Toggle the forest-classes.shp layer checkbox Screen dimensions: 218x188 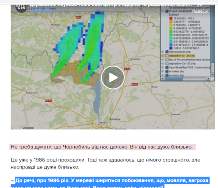pos(167,52)
